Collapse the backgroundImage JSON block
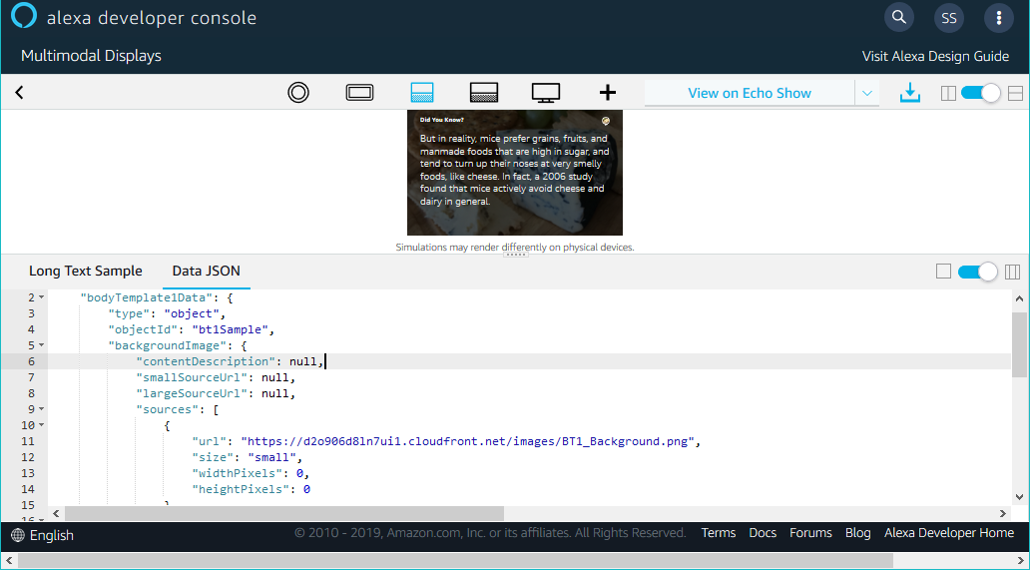This screenshot has width=1030, height=570. [x=41, y=345]
